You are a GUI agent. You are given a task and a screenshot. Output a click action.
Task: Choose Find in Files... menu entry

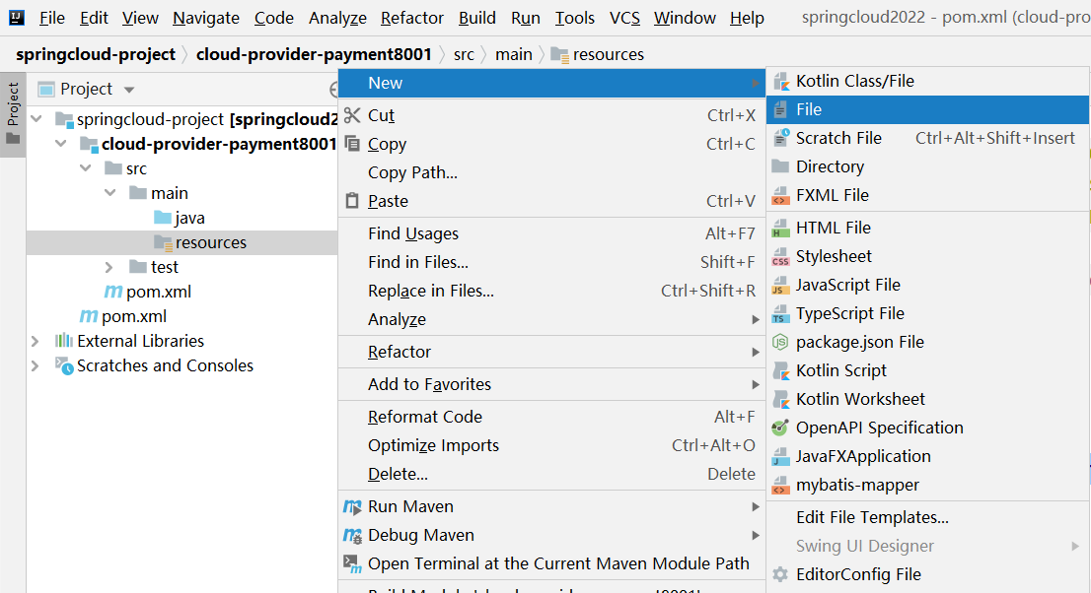551,262
